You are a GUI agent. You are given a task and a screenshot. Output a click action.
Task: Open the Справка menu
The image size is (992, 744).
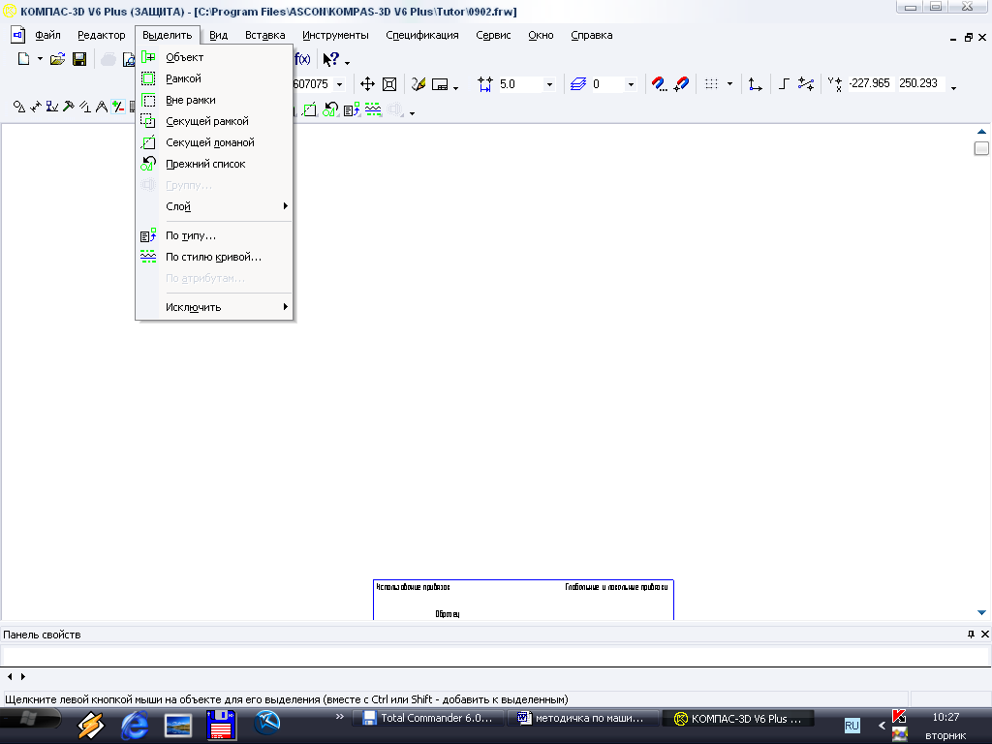pyautogui.click(x=592, y=36)
